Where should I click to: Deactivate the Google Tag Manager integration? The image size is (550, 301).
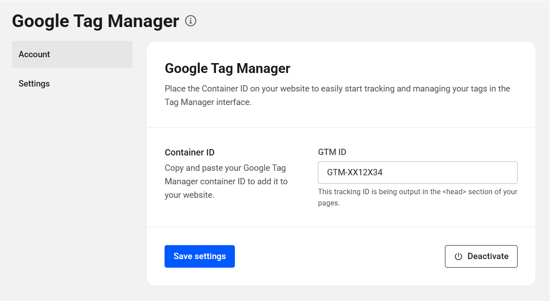point(481,256)
